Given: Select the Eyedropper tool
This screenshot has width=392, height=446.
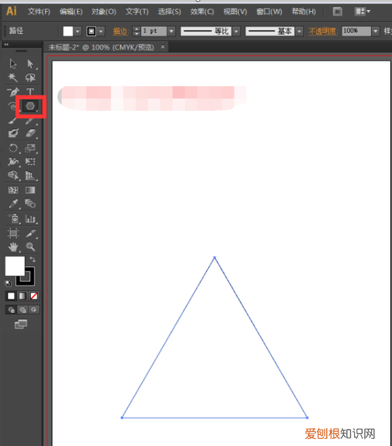Looking at the screenshot, I should click(x=13, y=204).
